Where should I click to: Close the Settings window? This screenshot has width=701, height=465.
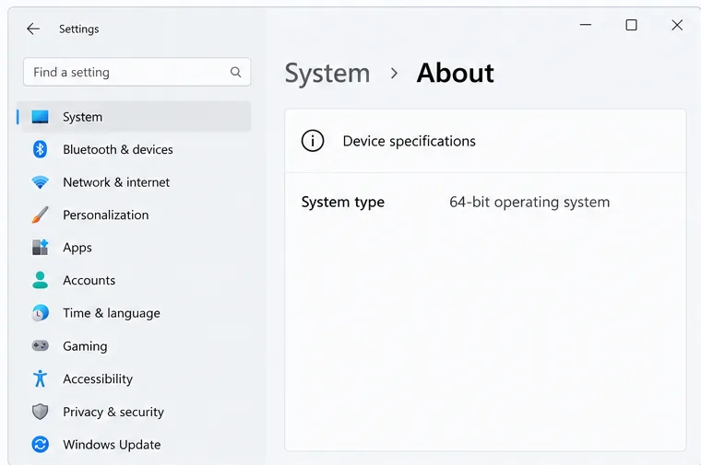(677, 25)
